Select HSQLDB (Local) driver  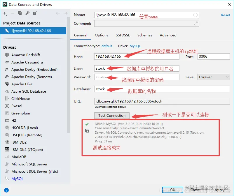pos(25,128)
